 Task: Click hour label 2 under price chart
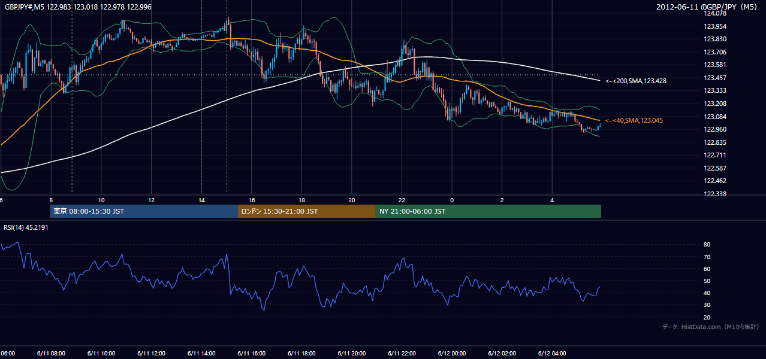pos(502,200)
